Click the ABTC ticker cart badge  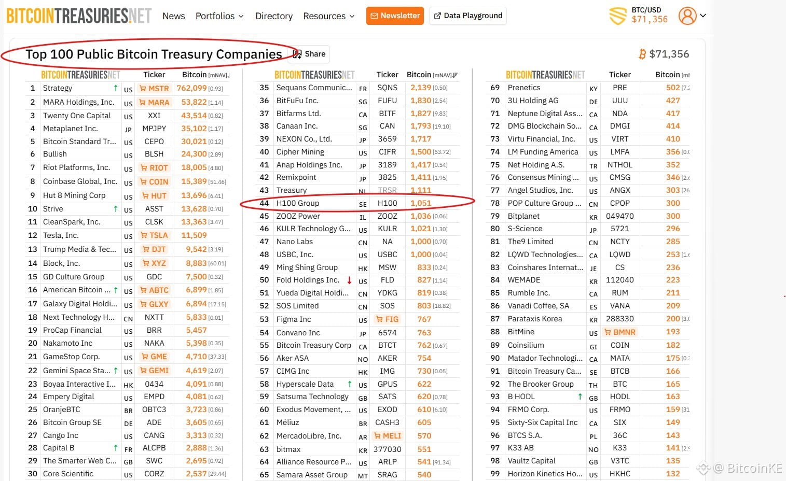pyautogui.click(x=154, y=290)
